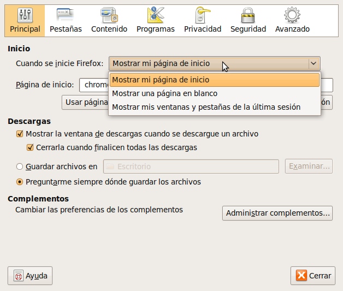Click the Usar página actual button
This screenshot has height=291, width=343.
(86, 102)
